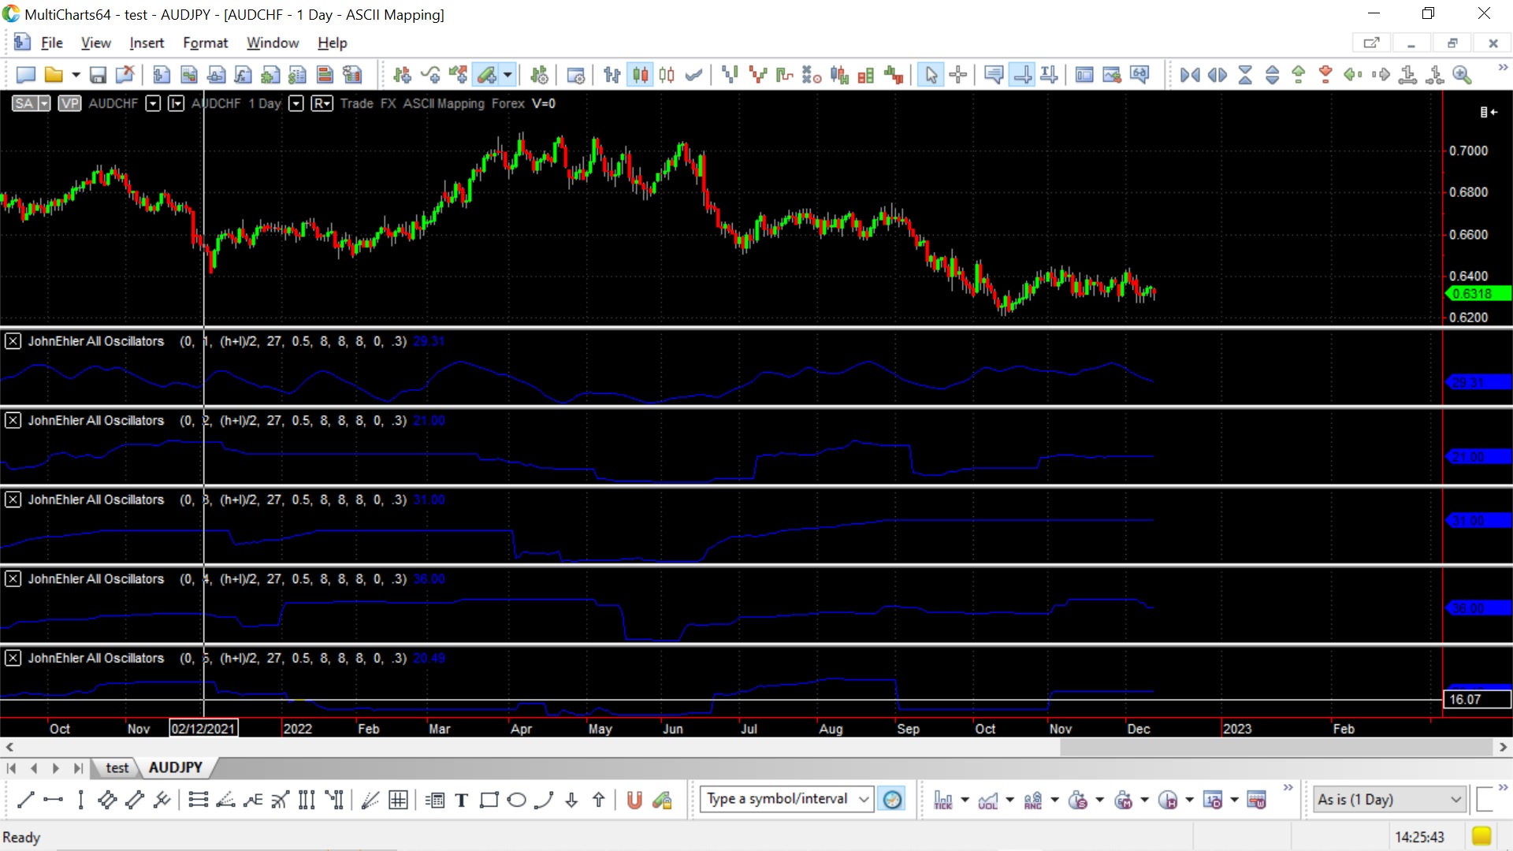Click the zoom magnifier toolbar icon
The width and height of the screenshot is (1513, 851).
[x=1463, y=75]
